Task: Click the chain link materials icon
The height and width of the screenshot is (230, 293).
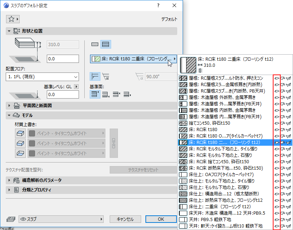Action: (x=114, y=143)
